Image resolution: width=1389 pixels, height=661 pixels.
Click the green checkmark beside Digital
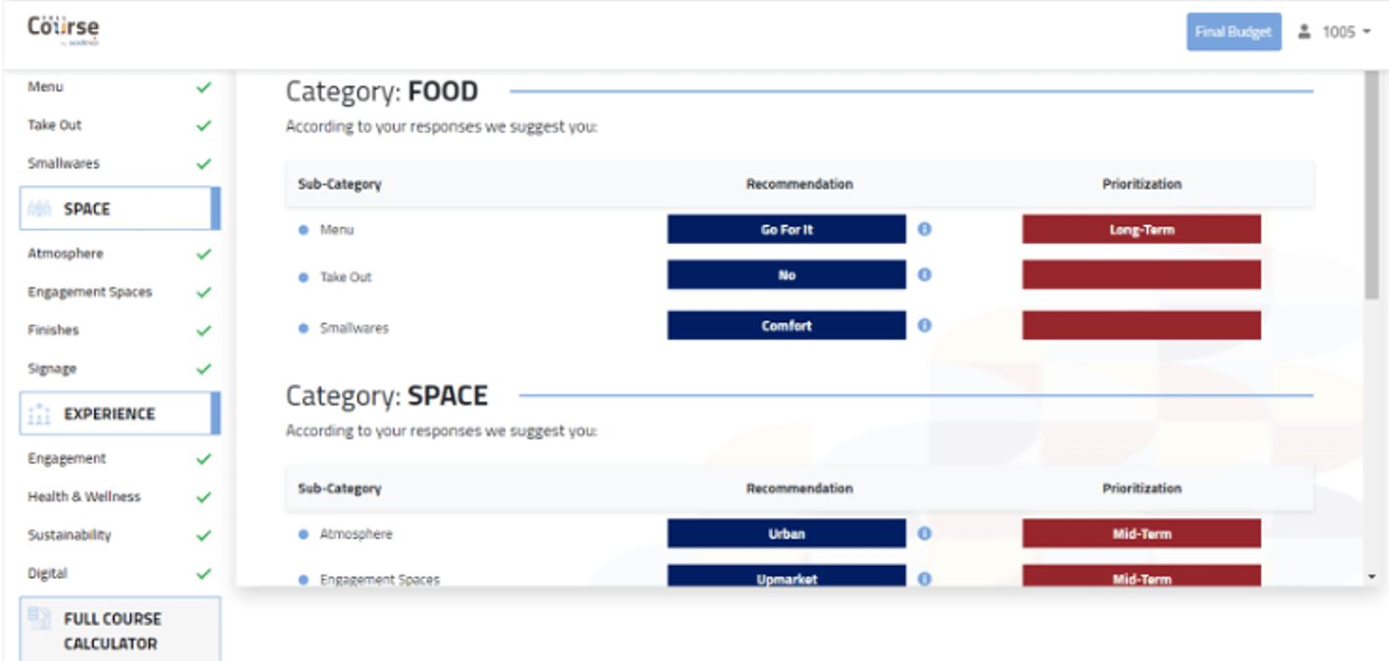(x=204, y=574)
